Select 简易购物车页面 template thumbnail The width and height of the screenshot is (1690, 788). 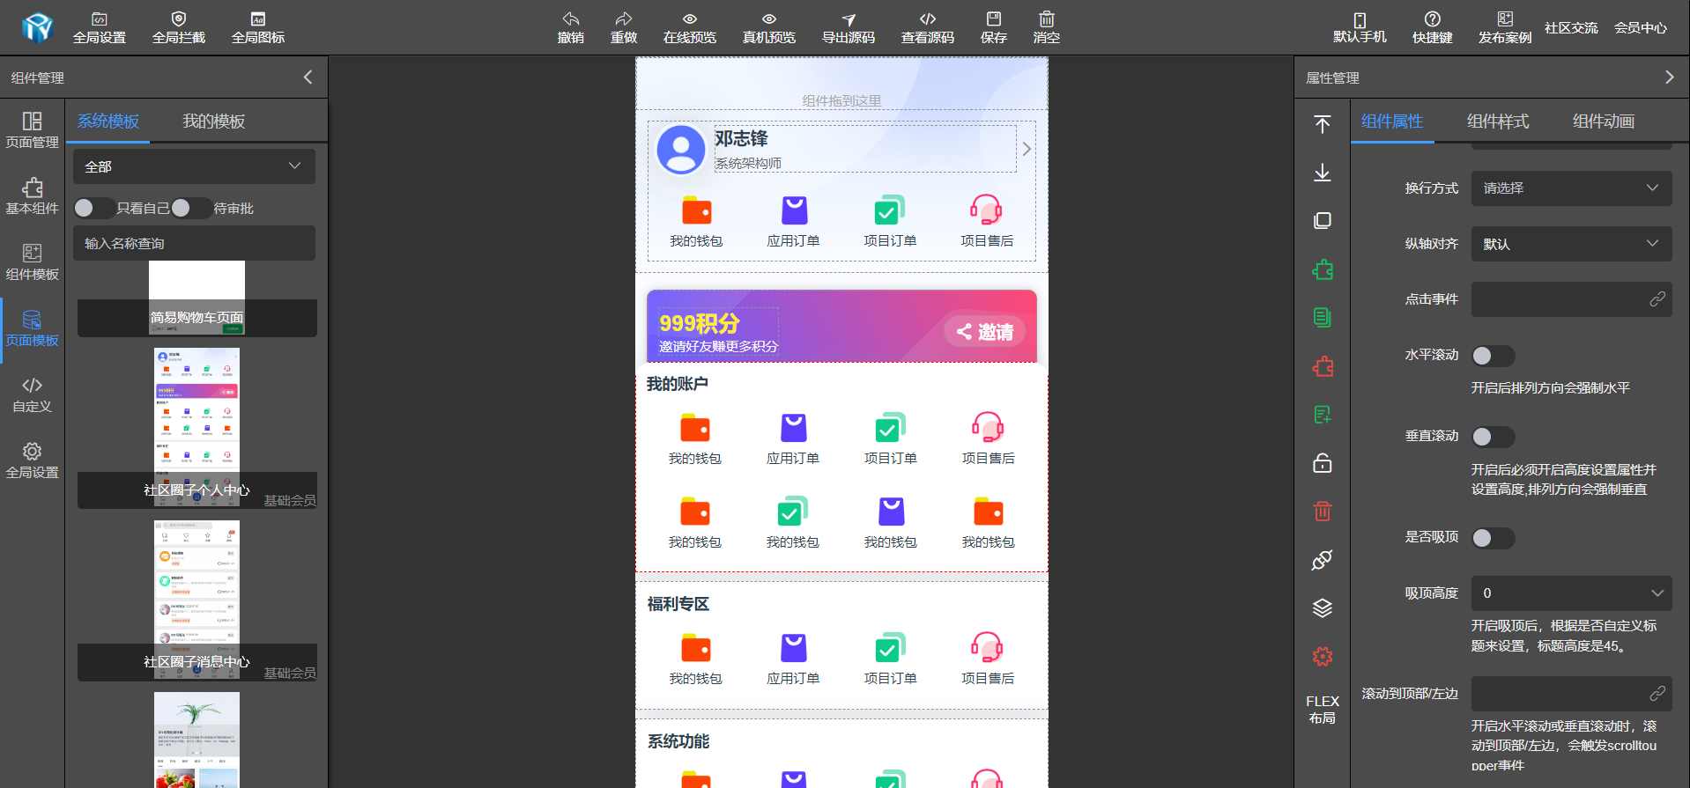196,298
